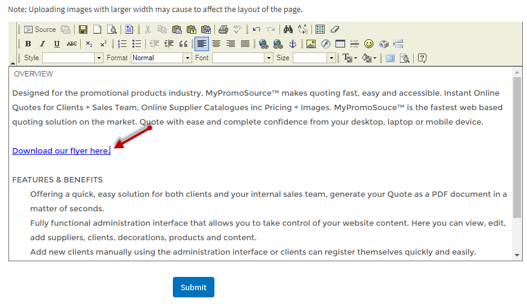Insert a horizontal line

click(355, 44)
